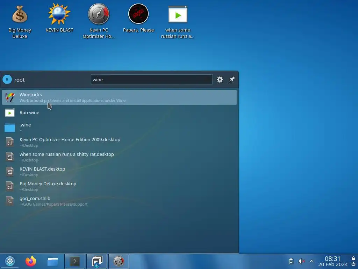
Task: Open the clipboard tray icon
Action: pyautogui.click(x=291, y=261)
